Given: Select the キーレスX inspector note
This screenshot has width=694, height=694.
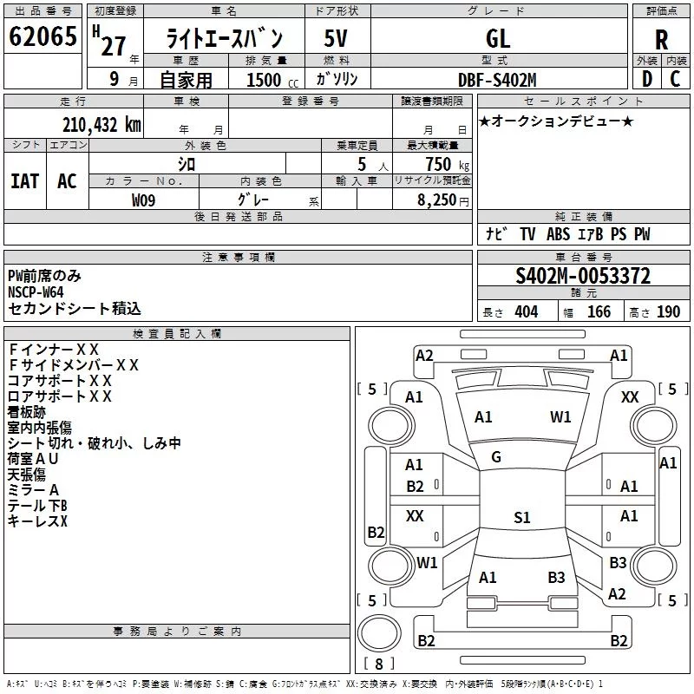Looking at the screenshot, I should coord(37,521).
